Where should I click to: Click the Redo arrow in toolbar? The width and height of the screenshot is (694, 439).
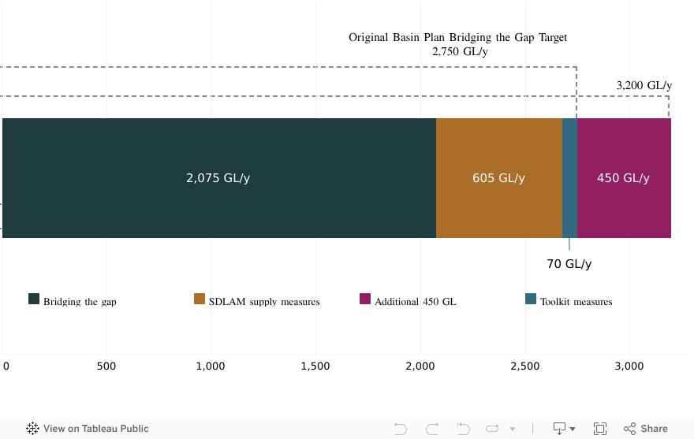point(431,429)
